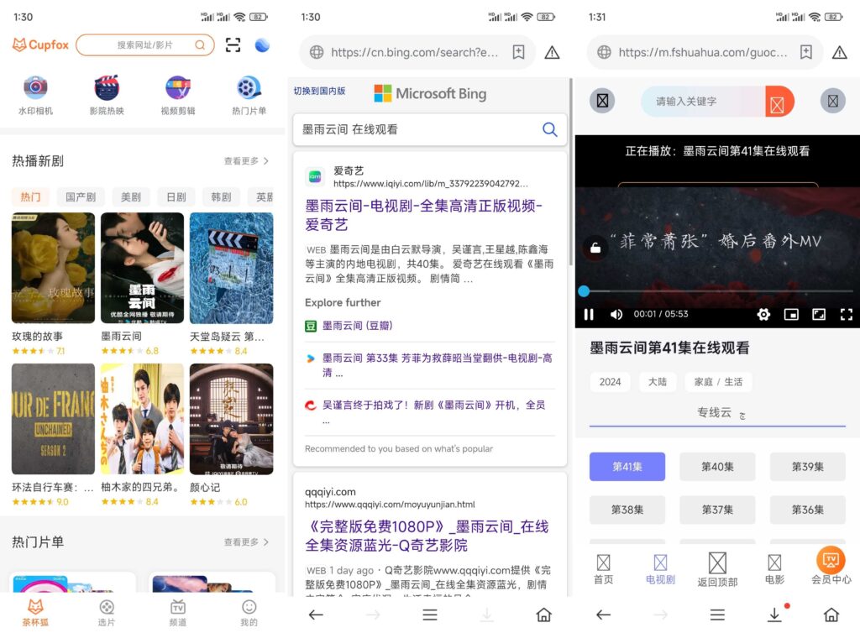Pause the playing video
This screenshot has height=633, width=860.
tap(589, 314)
